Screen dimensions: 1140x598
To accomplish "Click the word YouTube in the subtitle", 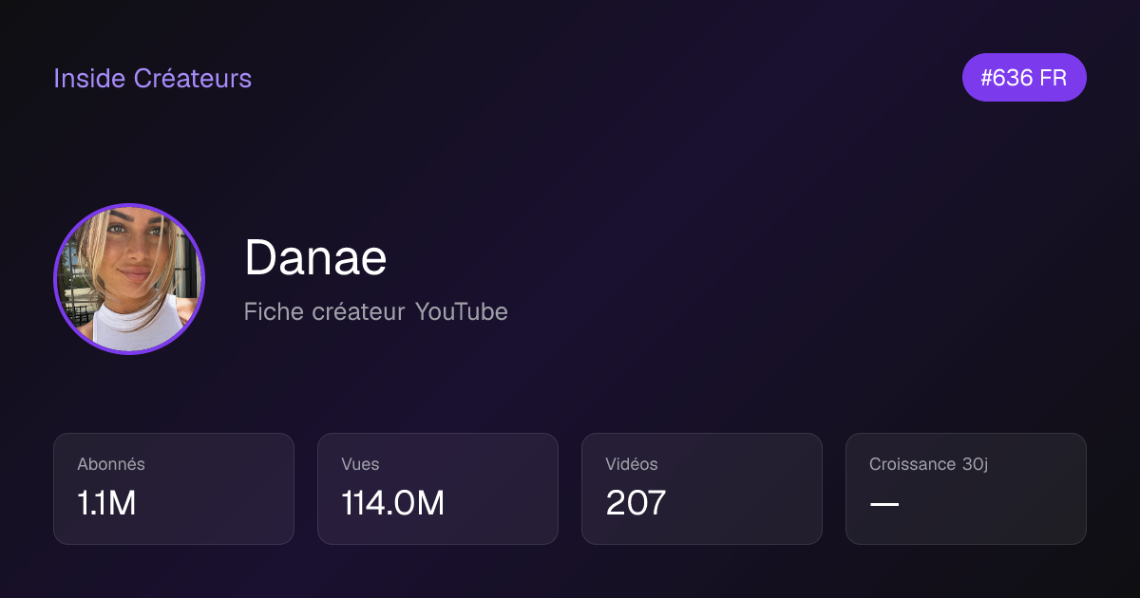I will [x=462, y=311].
